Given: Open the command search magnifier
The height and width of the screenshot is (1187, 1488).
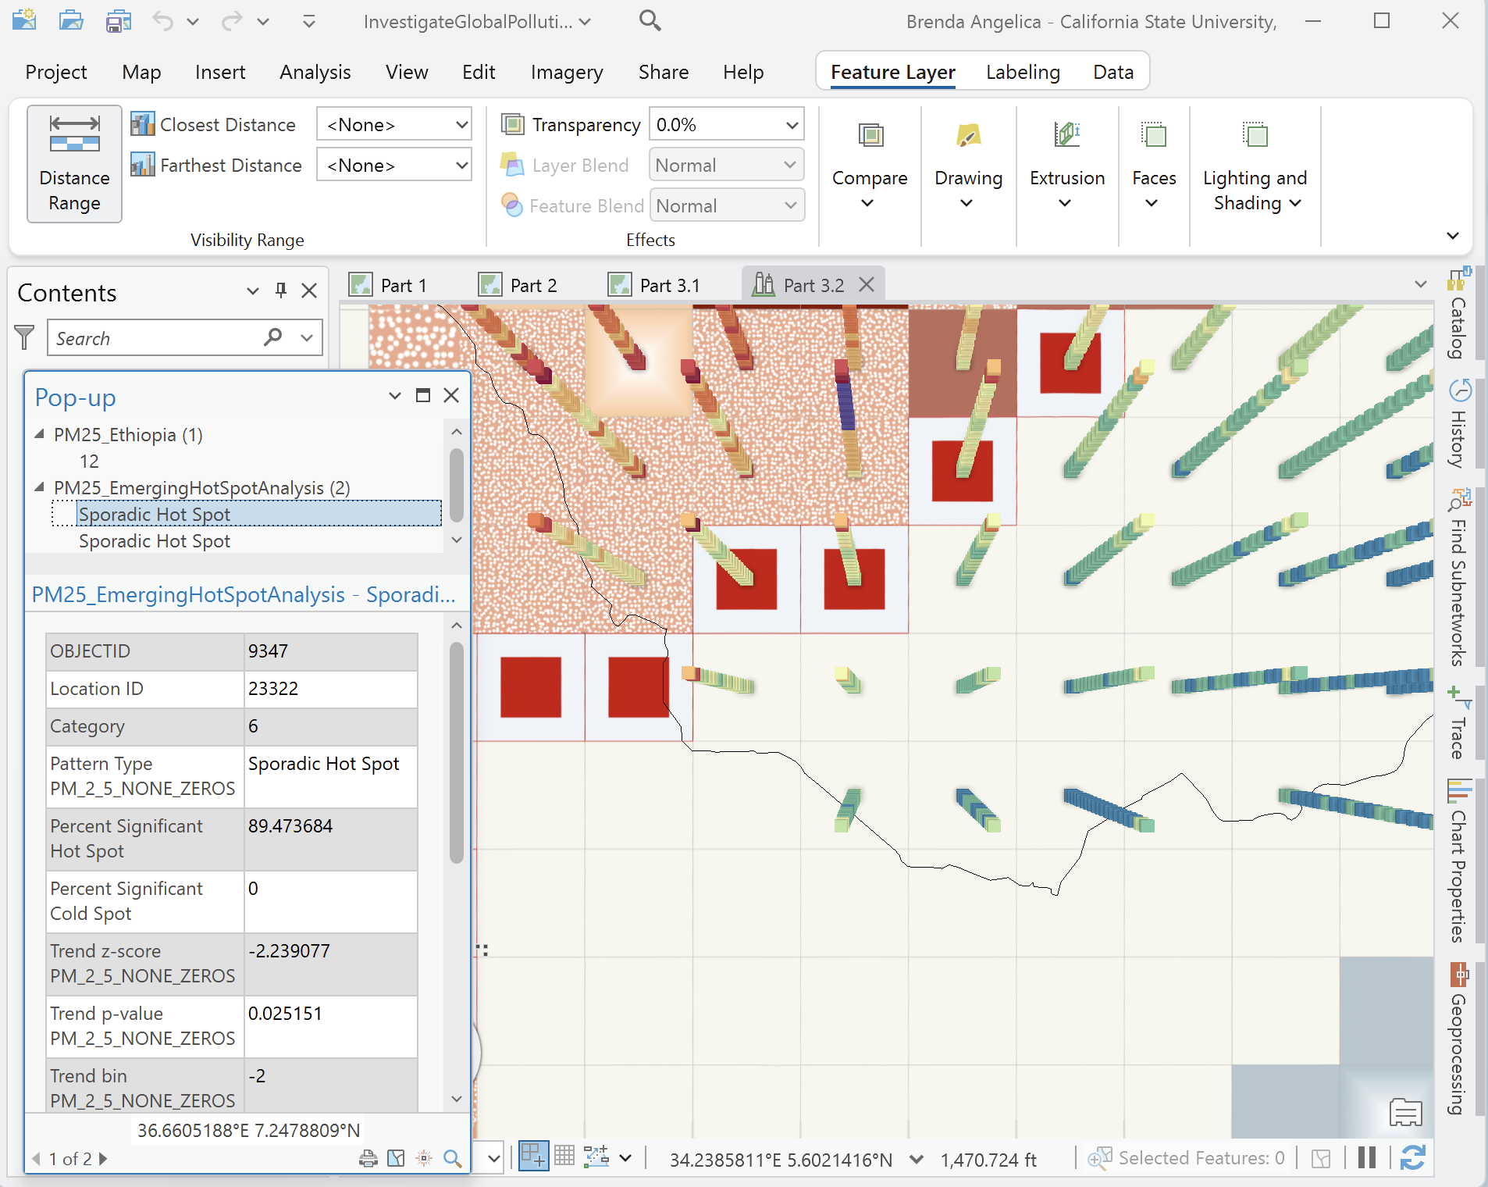Looking at the screenshot, I should [x=650, y=20].
